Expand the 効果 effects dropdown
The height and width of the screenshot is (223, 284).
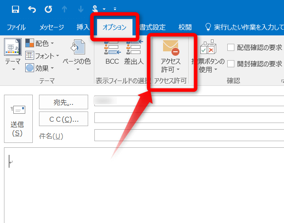tap(39, 68)
